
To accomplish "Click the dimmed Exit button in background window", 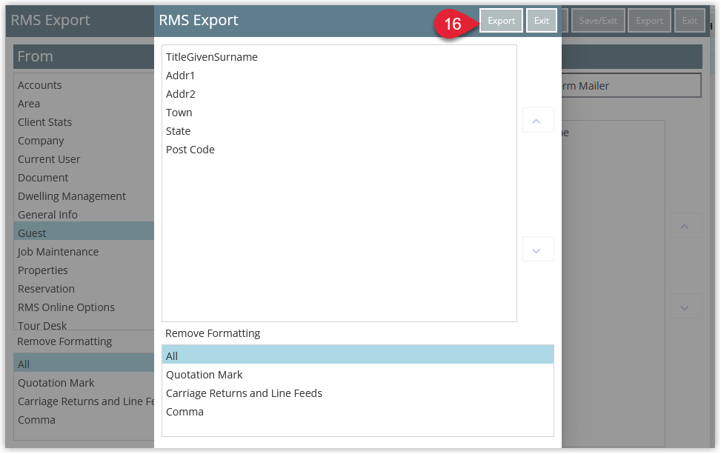I will [689, 21].
